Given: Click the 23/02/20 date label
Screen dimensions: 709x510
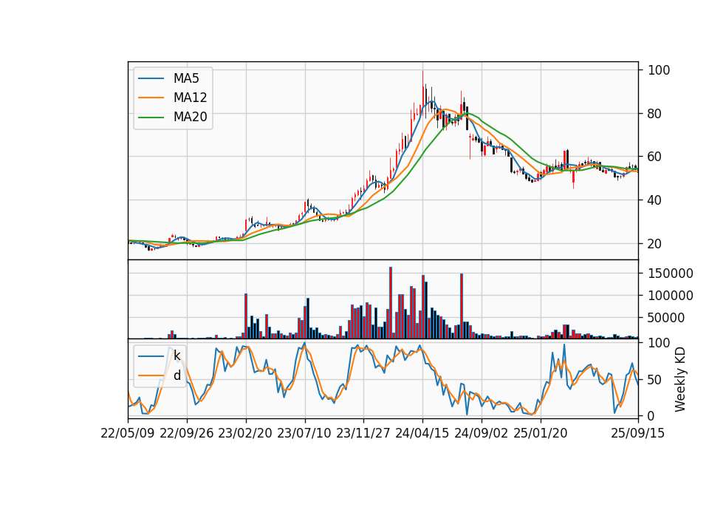Looking at the screenshot, I should pyautogui.click(x=245, y=433).
